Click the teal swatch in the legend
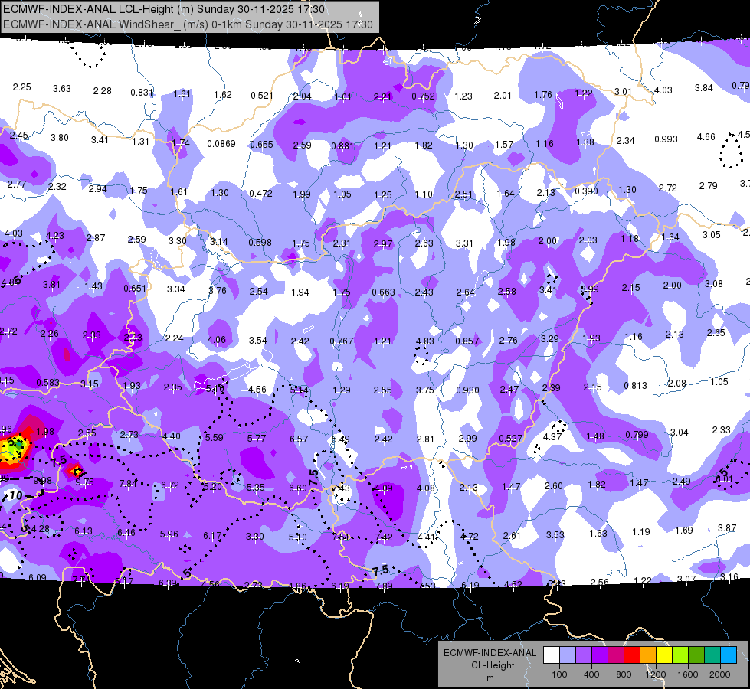Viewport: 750px width, 689px height. pos(712,655)
